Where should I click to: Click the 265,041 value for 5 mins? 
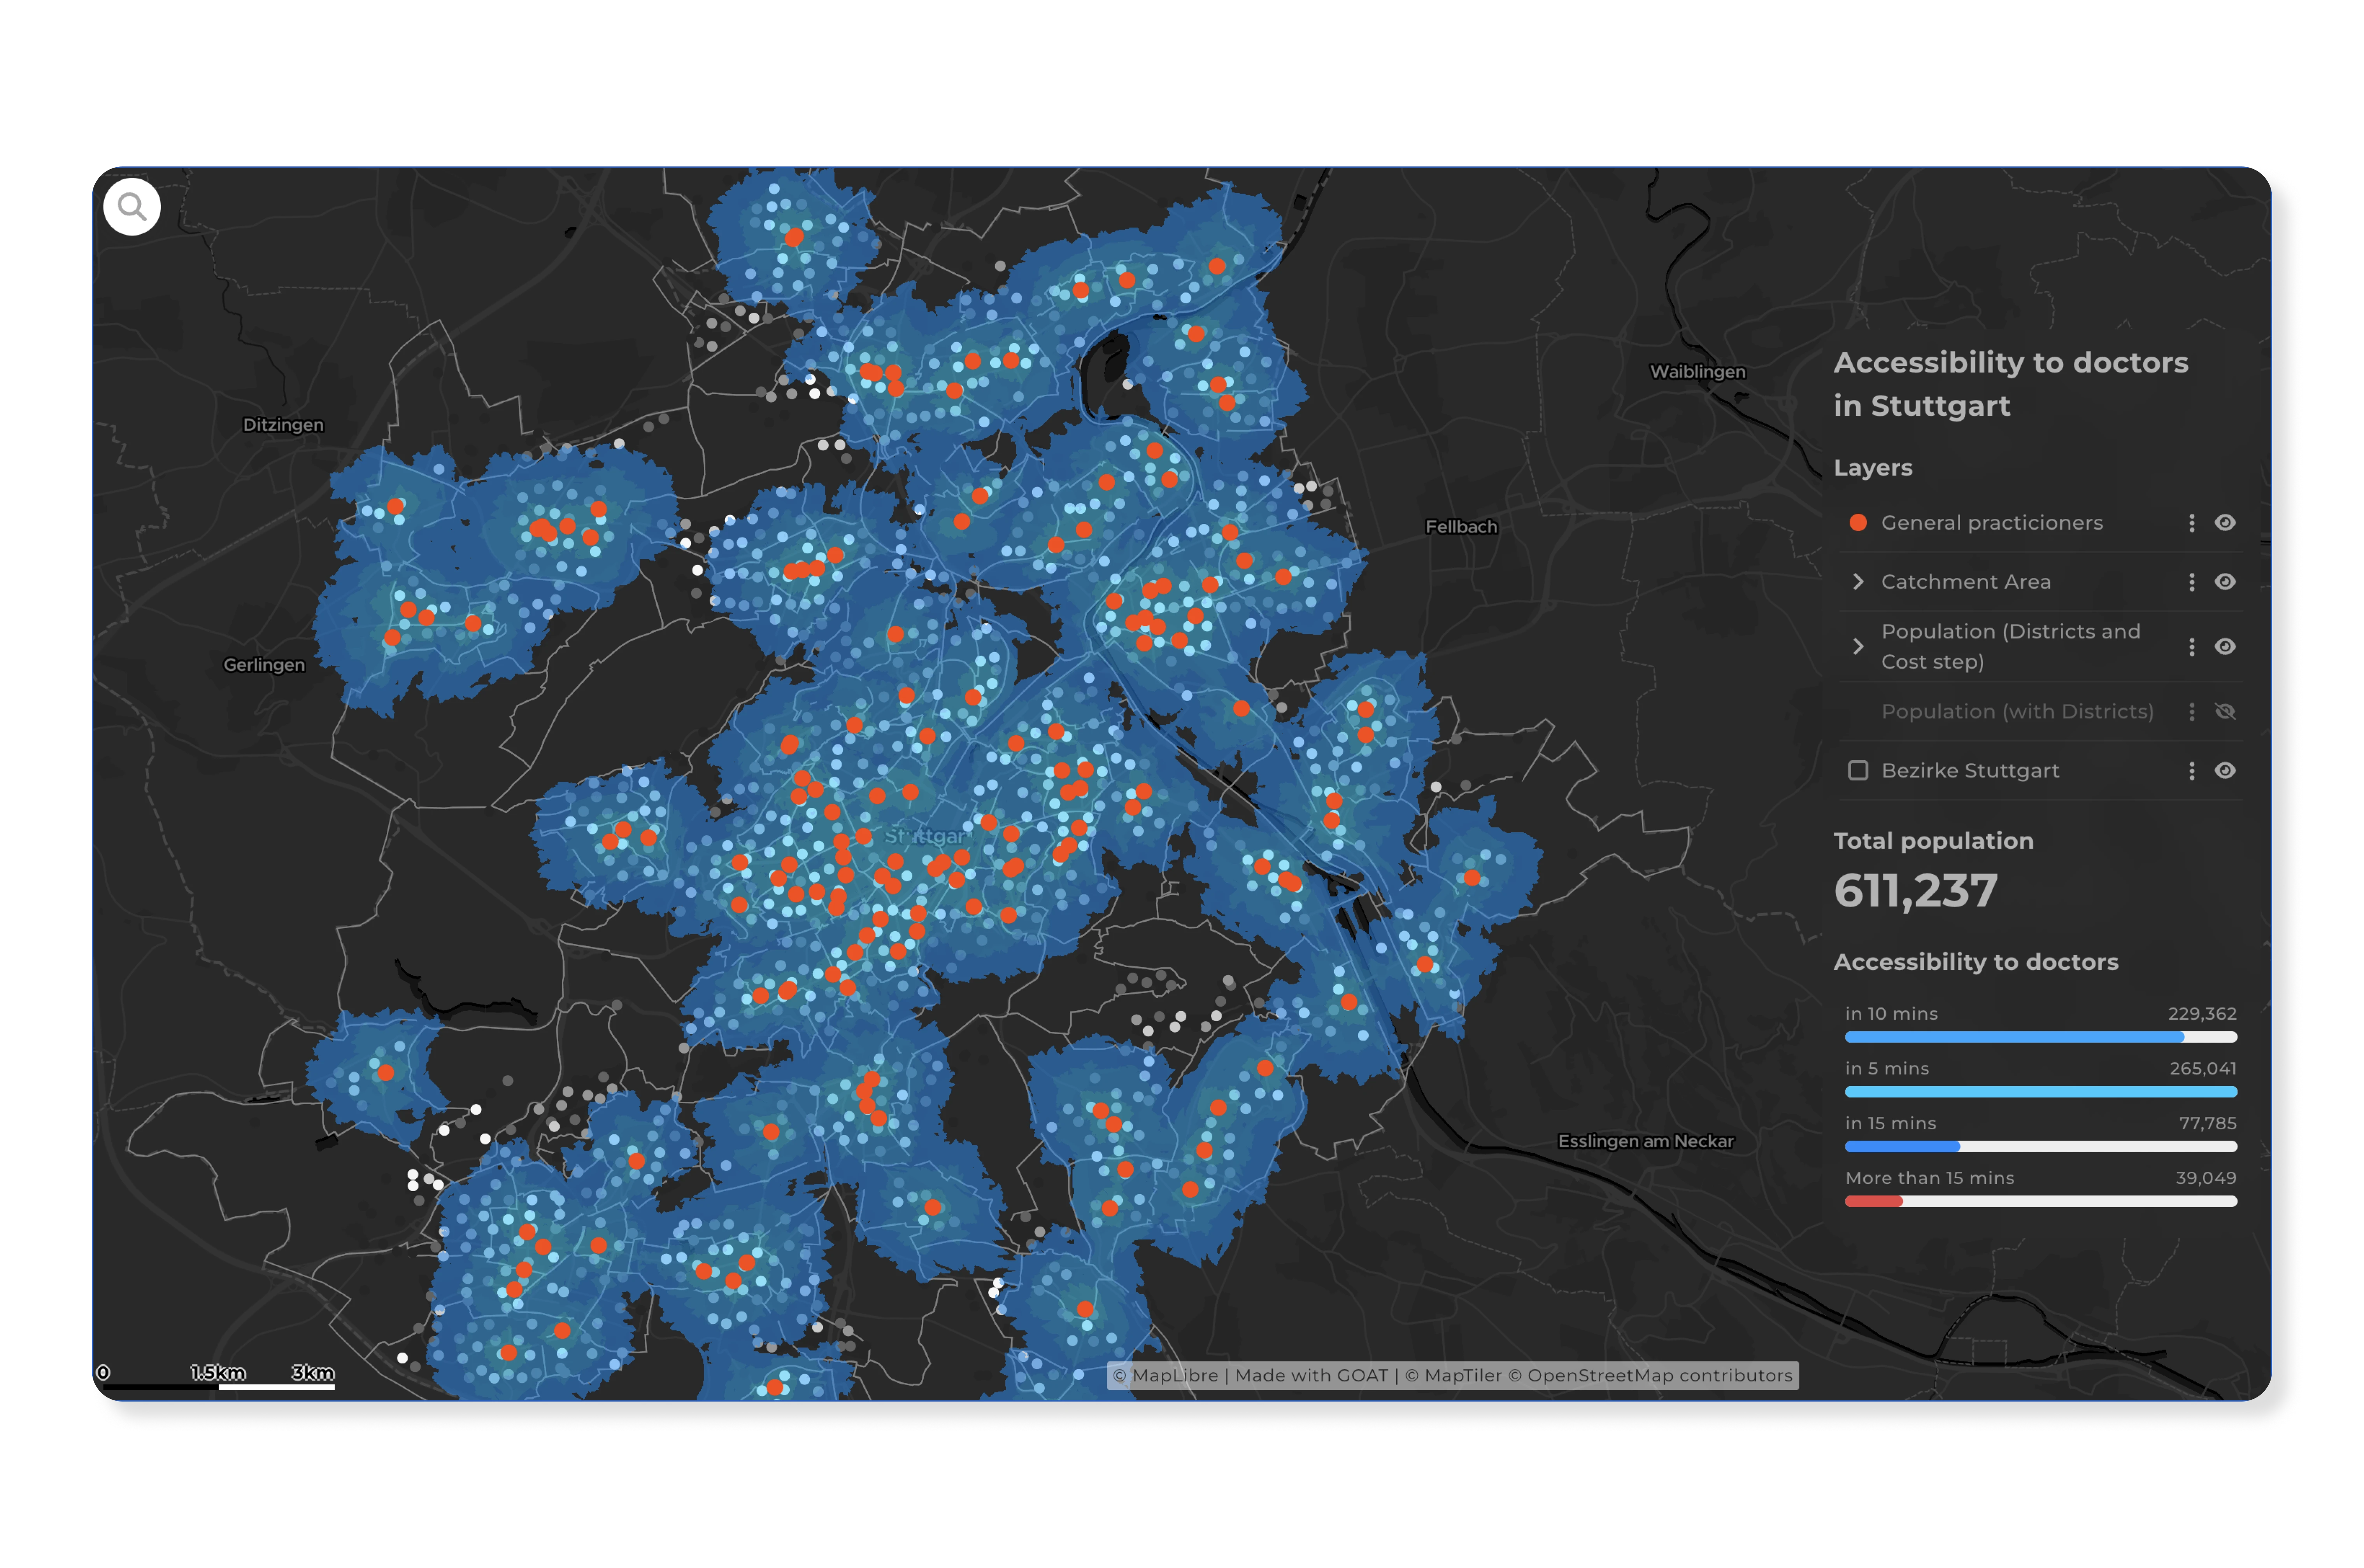pyautogui.click(x=2203, y=1069)
